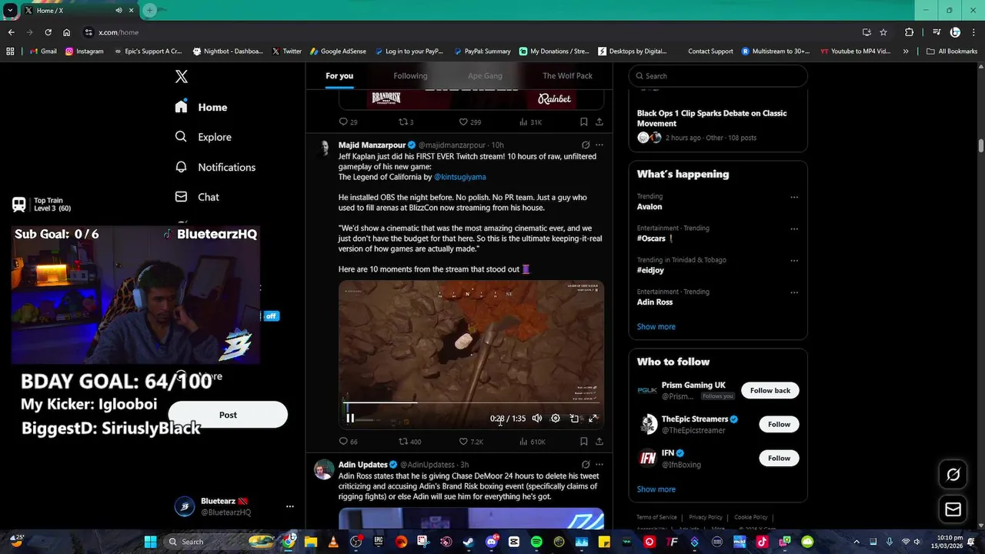
Task: Open more options for Adin Ross trend
Action: coord(794,292)
